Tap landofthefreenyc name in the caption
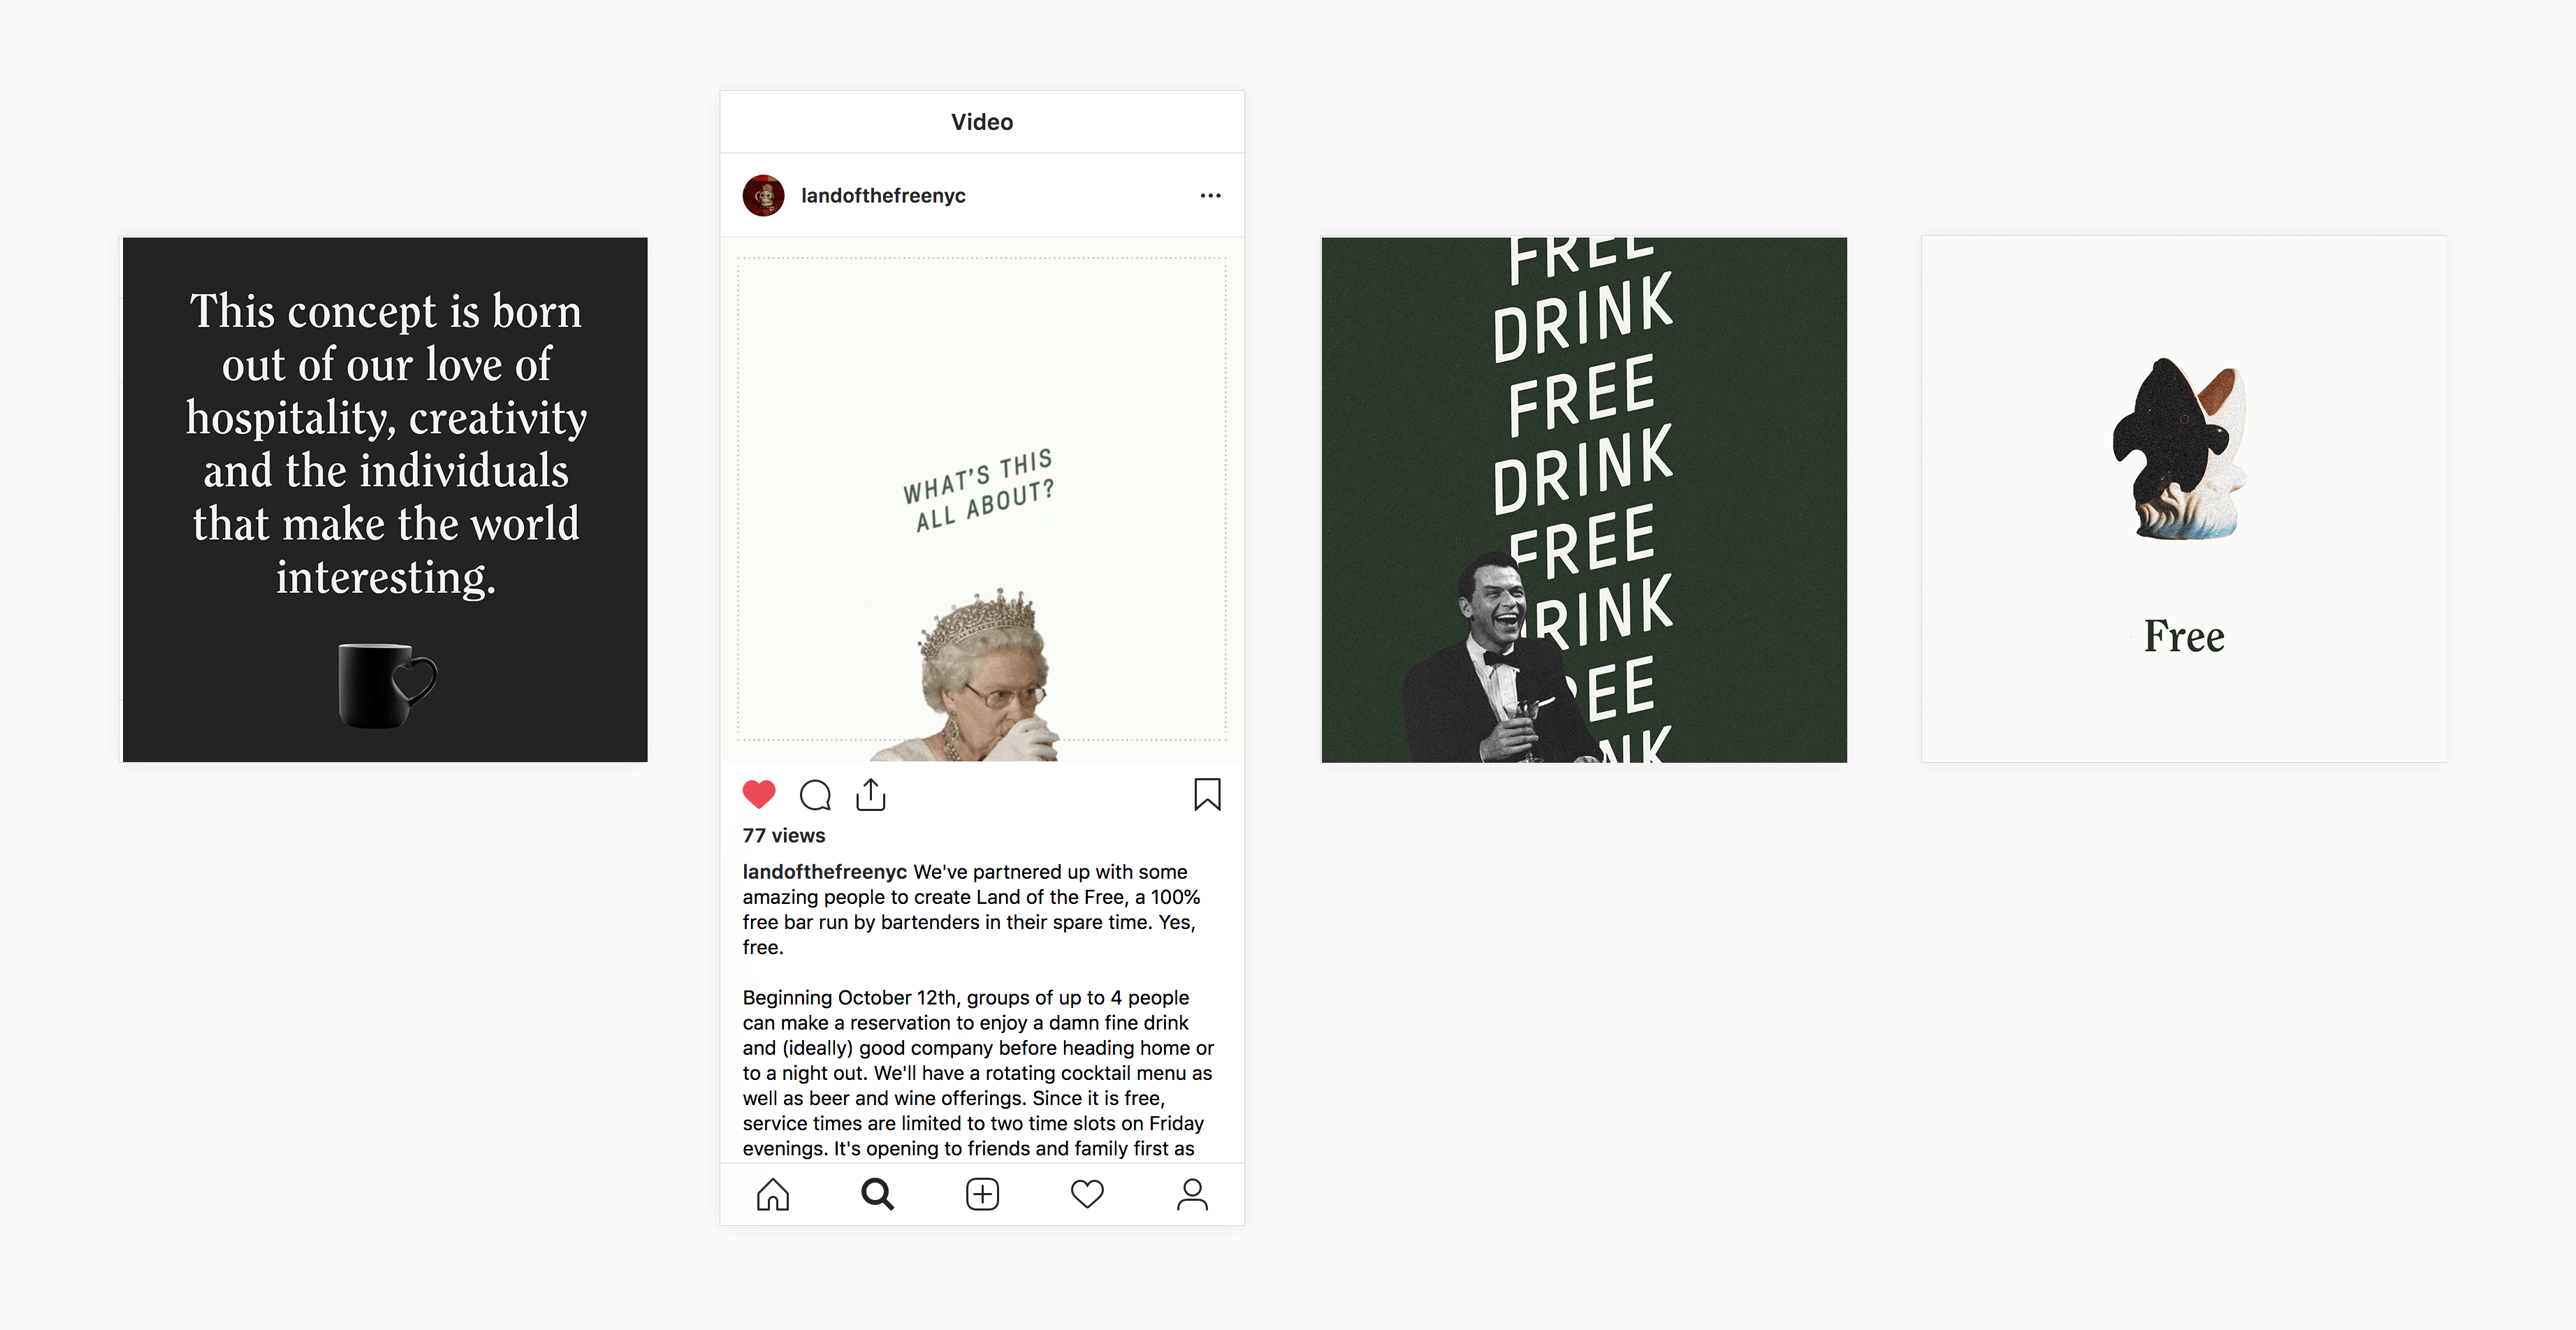This screenshot has height=1330, width=2576. 824,872
